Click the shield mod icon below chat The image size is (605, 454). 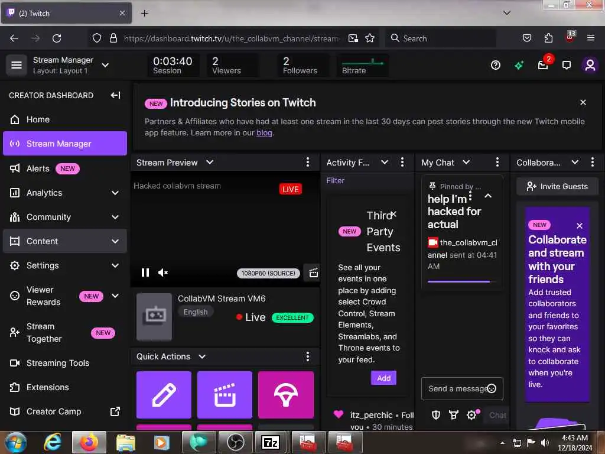(x=436, y=415)
